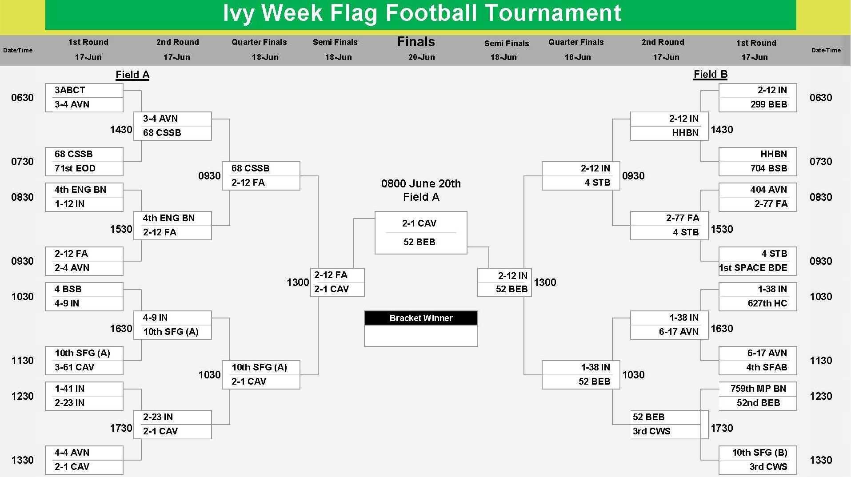Click the 10th SFG (B) team cell

pyautogui.click(x=758, y=453)
